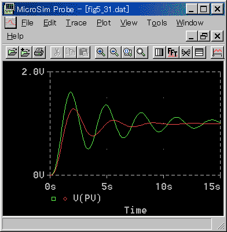Click the 15s x-axis tick label
227x232 pixels.
pyautogui.click(x=212, y=186)
